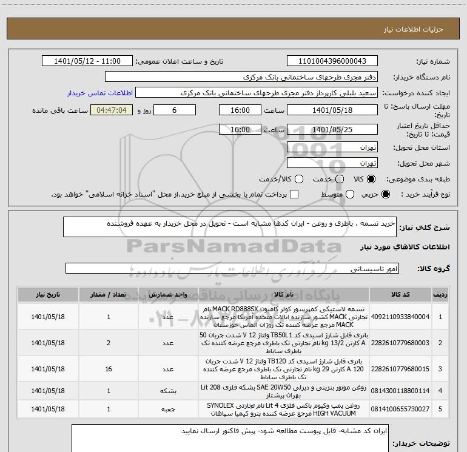467x452 pixels.
Task: Click the TB50L1 battery item name
Action: tap(284, 343)
